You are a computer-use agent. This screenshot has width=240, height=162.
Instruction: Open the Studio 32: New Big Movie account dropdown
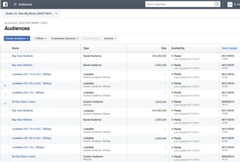point(31,14)
